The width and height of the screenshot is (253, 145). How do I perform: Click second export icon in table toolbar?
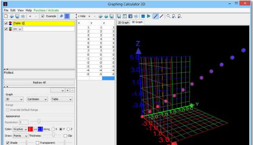tap(106, 16)
